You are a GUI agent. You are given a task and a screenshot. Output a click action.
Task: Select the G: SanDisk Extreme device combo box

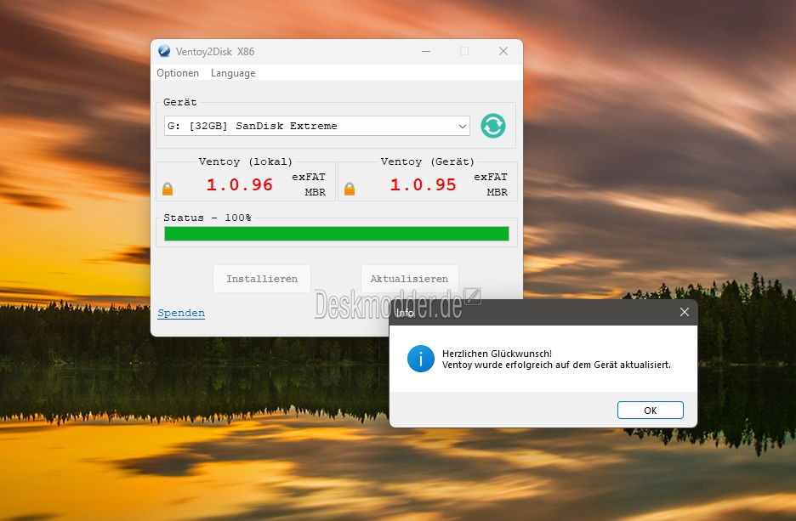(316, 126)
